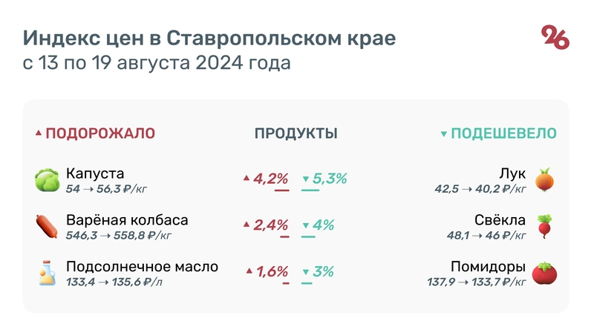Click the 4,2% increase value
594x335 pixels.
(x=270, y=179)
